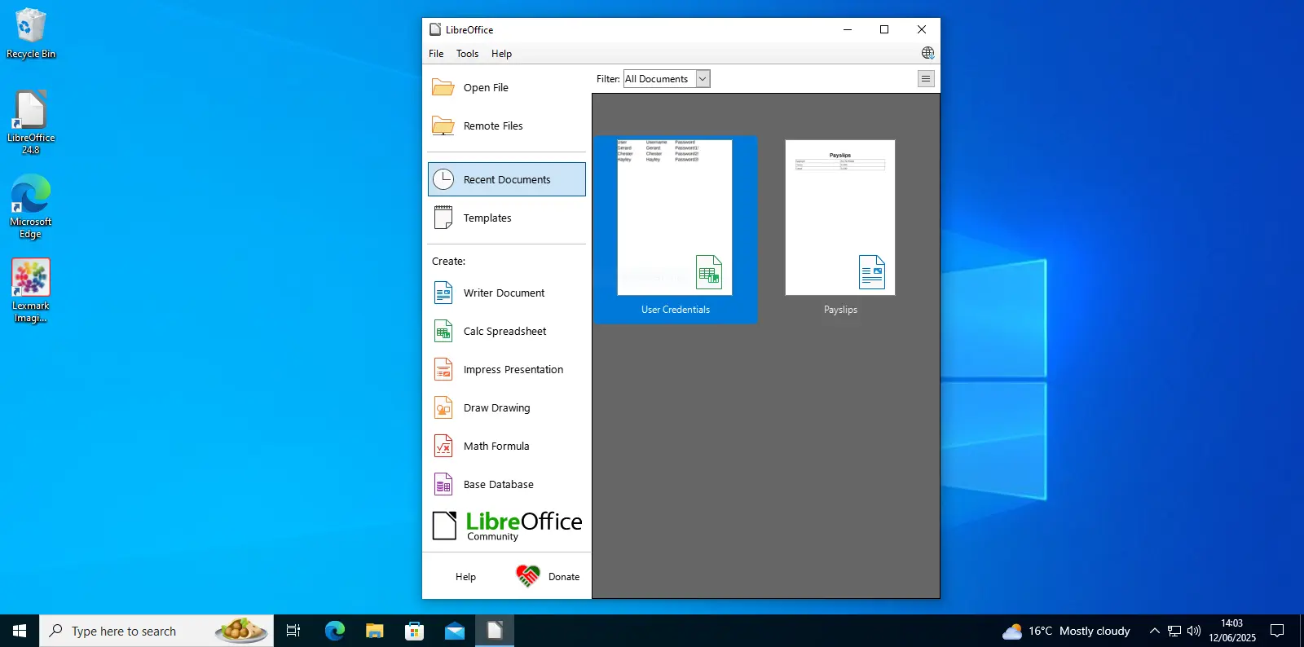1304x647 pixels.
Task: Click the Writer Document icon
Action: click(x=443, y=293)
